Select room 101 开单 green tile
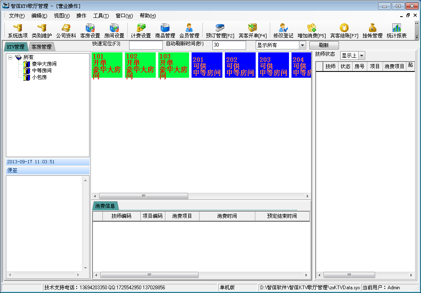The width and height of the screenshot is (421, 293). pos(107,65)
